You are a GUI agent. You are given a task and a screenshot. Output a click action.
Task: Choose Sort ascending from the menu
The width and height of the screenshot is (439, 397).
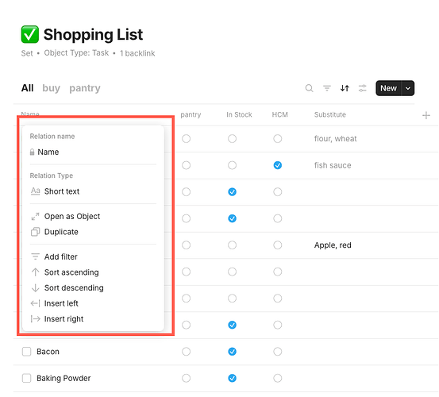pos(71,272)
